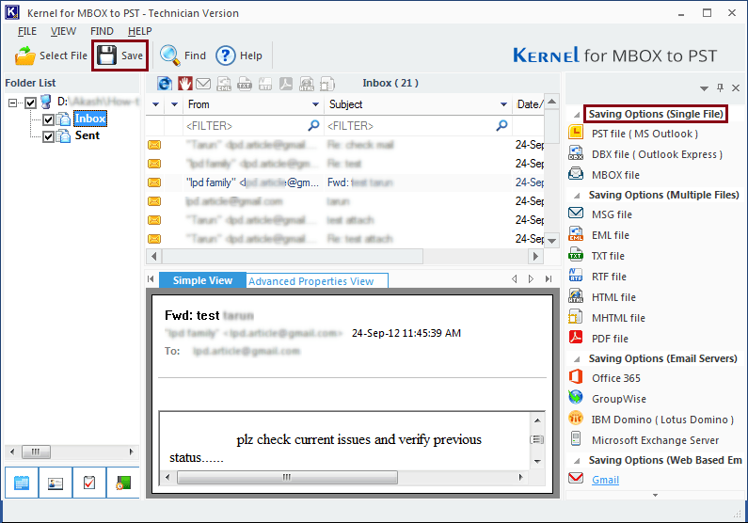This screenshot has width=748, height=523.
Task: Click the RTF icon in message toolbar
Action: (265, 84)
